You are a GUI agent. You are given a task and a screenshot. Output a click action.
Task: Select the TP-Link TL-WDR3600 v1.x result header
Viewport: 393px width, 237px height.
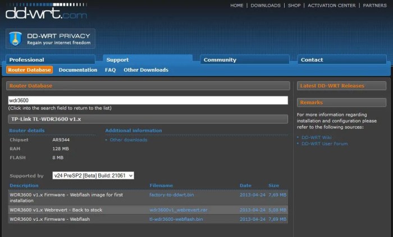(148, 119)
